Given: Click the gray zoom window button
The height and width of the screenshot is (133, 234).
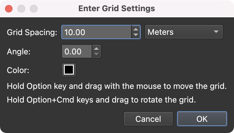Looking at the screenshot, I should (x=33, y=8).
